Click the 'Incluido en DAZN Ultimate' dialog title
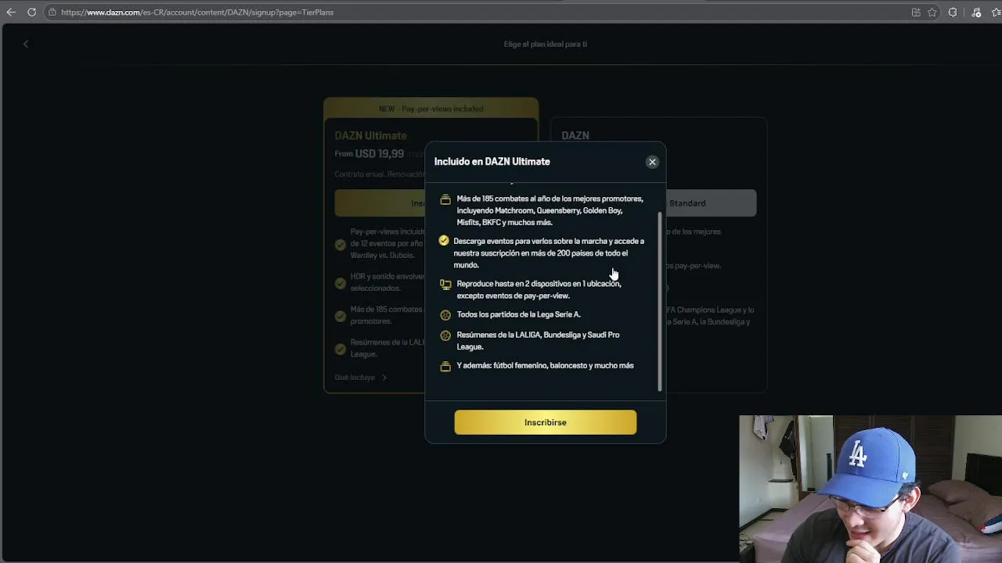The image size is (1002, 563). [x=492, y=161]
